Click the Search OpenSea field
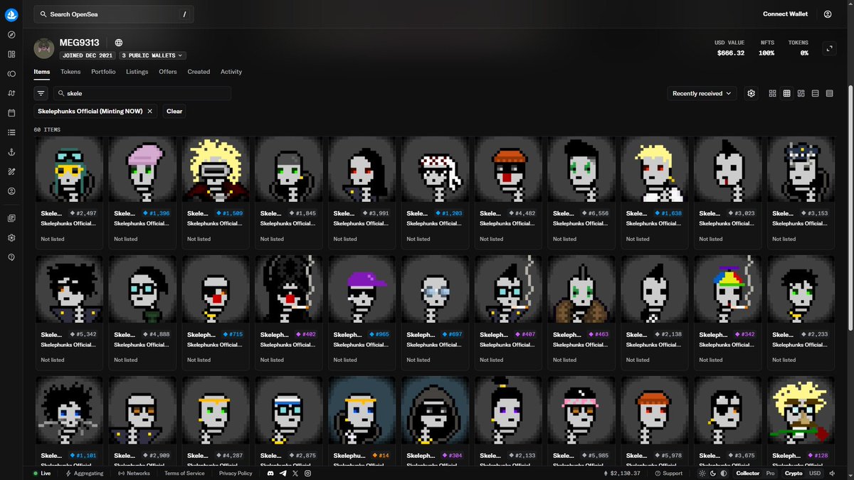The height and width of the screenshot is (480, 854). pyautogui.click(x=113, y=14)
